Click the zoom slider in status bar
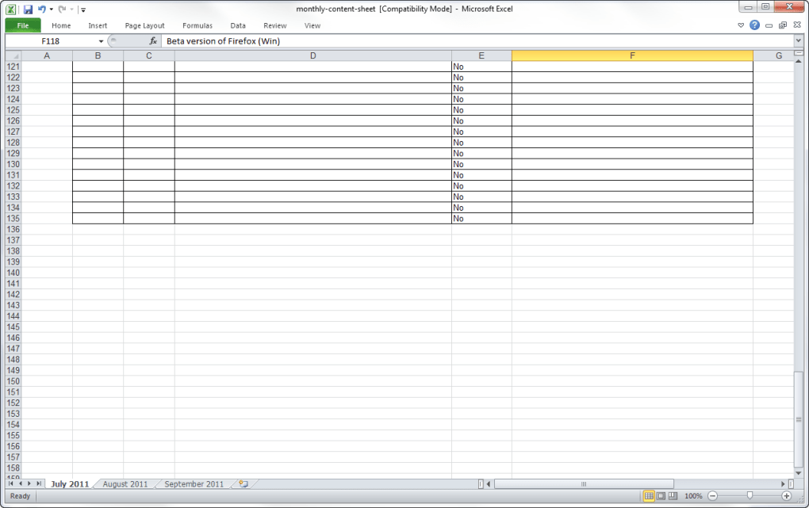809x508 pixels. pyautogui.click(x=750, y=496)
